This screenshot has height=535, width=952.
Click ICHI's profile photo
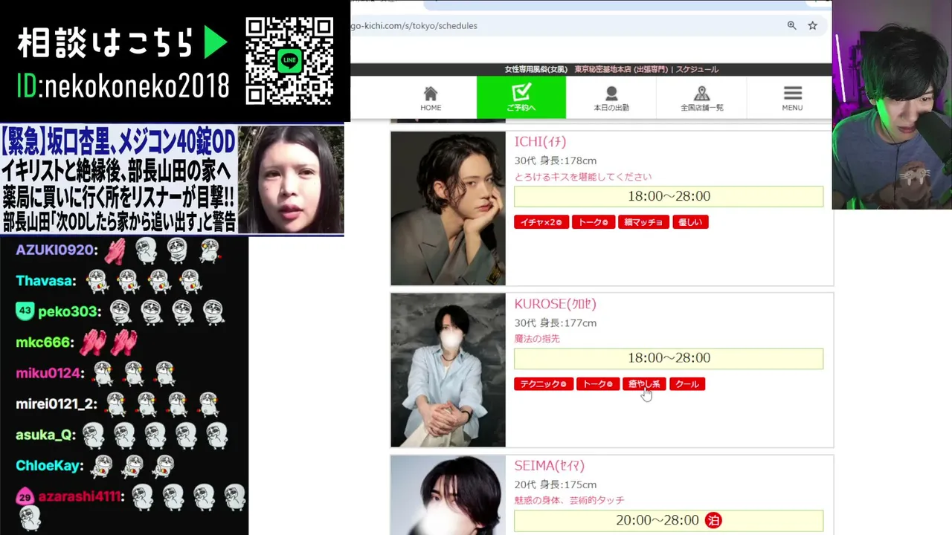point(448,208)
